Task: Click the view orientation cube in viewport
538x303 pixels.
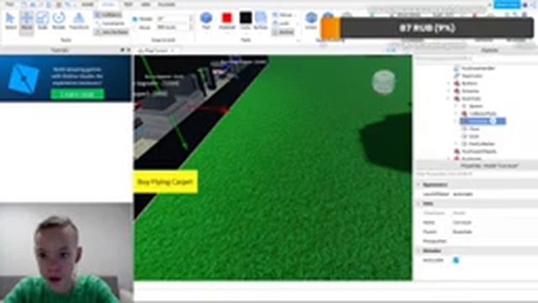Action: (x=383, y=82)
